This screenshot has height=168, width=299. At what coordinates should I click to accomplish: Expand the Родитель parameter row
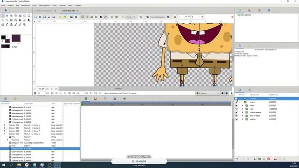7,140
